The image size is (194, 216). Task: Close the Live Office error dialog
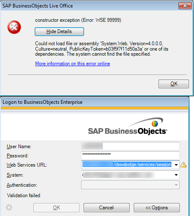click(185, 6)
